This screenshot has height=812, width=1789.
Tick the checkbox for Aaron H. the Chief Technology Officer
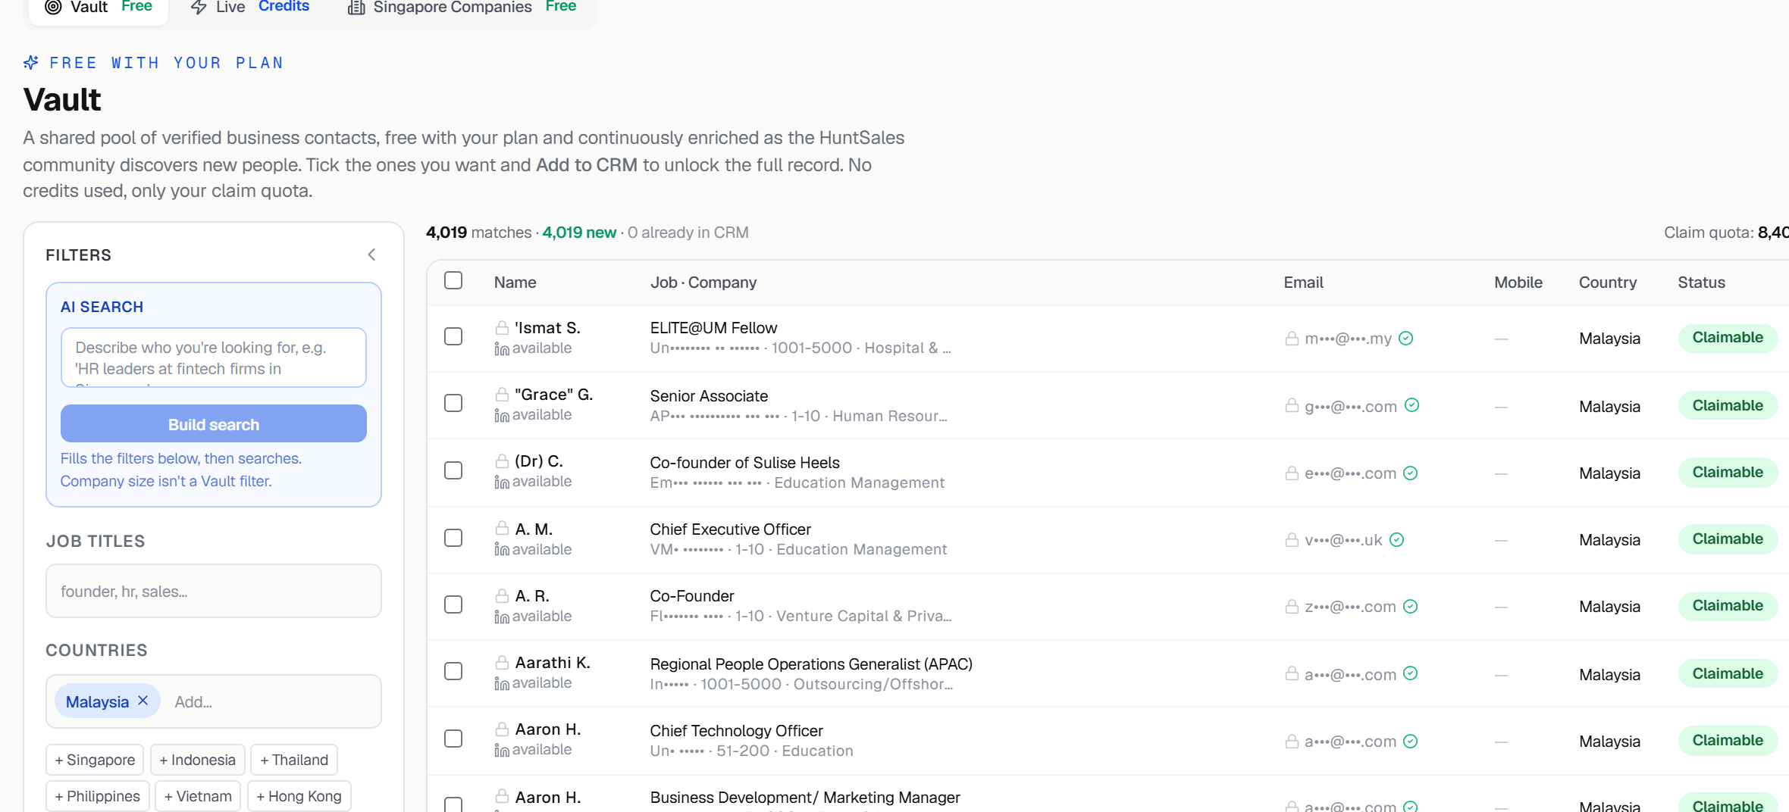[453, 739]
